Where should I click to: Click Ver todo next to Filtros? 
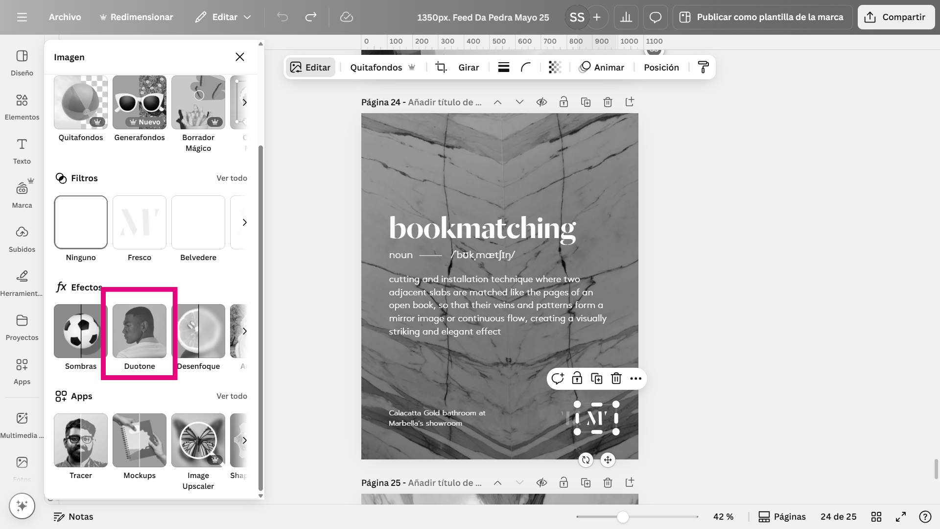(x=232, y=178)
